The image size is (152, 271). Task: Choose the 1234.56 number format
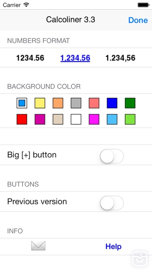point(30,58)
